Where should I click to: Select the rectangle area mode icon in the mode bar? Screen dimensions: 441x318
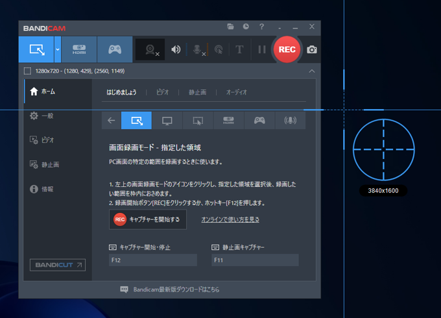pos(136,121)
